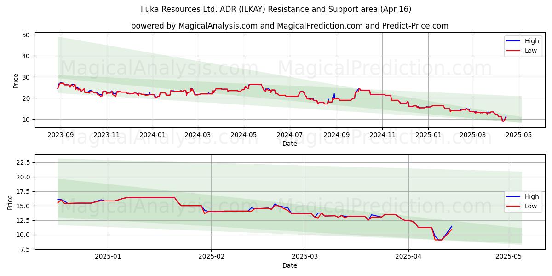Click the 'Date' x-axis label under the lower chart
The width and height of the screenshot is (552, 276).
290,265
